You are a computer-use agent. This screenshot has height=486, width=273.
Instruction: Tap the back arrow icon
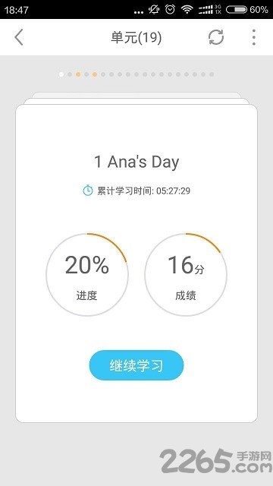point(19,37)
